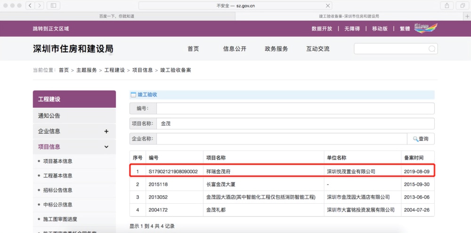
Task: Open 施工图审图进度 sidebar entry
Action: [x=60, y=219]
